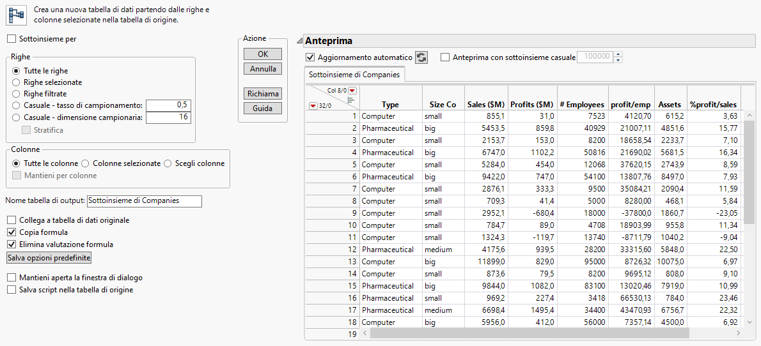Select the Scegli colonne radio option
Image resolution: width=761 pixels, height=346 pixels.
(168, 163)
